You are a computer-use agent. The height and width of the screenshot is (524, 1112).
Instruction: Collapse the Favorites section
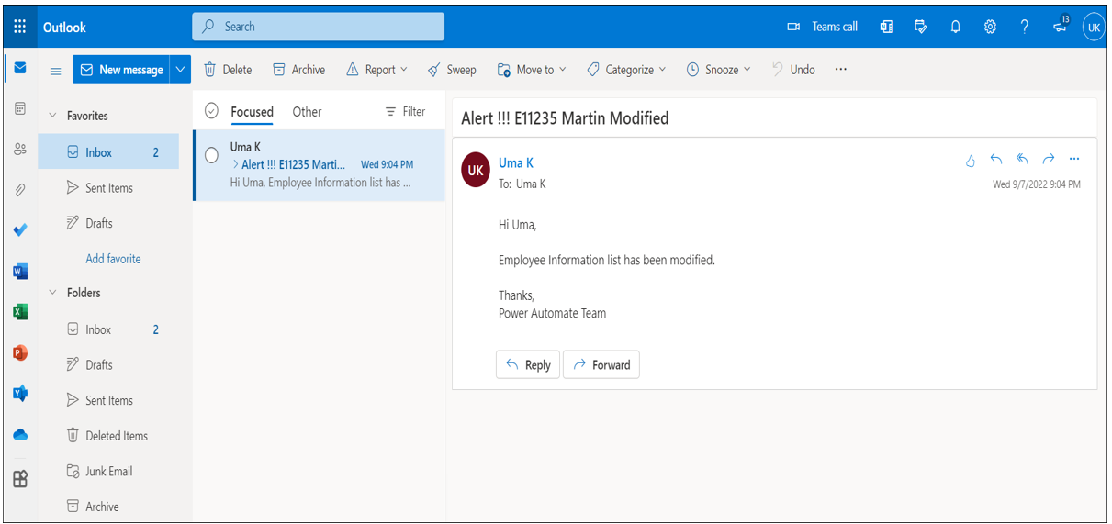(x=52, y=116)
